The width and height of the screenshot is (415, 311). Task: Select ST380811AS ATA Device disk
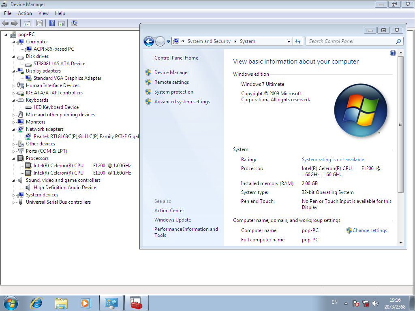59,64
